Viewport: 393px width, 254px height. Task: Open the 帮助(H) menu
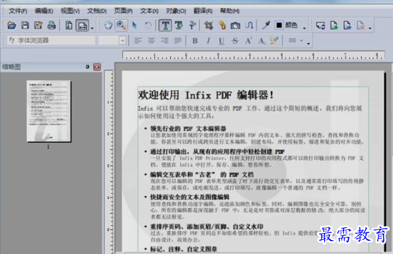[230, 11]
